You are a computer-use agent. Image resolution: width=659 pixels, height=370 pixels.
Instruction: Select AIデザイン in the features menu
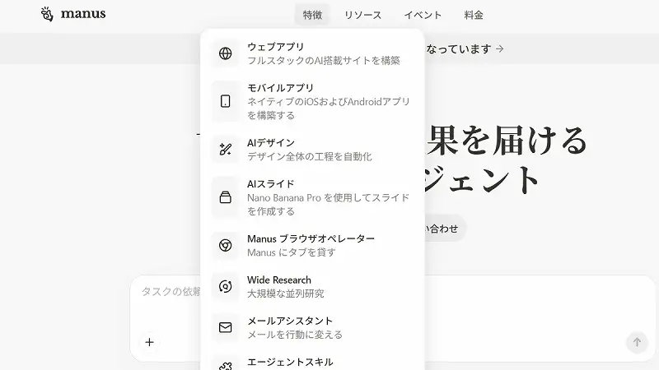pyautogui.click(x=312, y=150)
